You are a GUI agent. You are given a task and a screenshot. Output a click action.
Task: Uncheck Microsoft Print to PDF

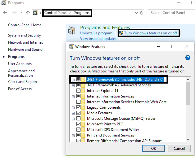pos(79,124)
